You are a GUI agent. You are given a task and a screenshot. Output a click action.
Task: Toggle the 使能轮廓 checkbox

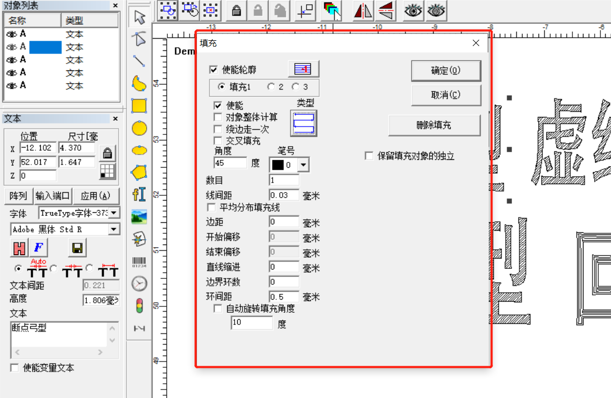213,70
